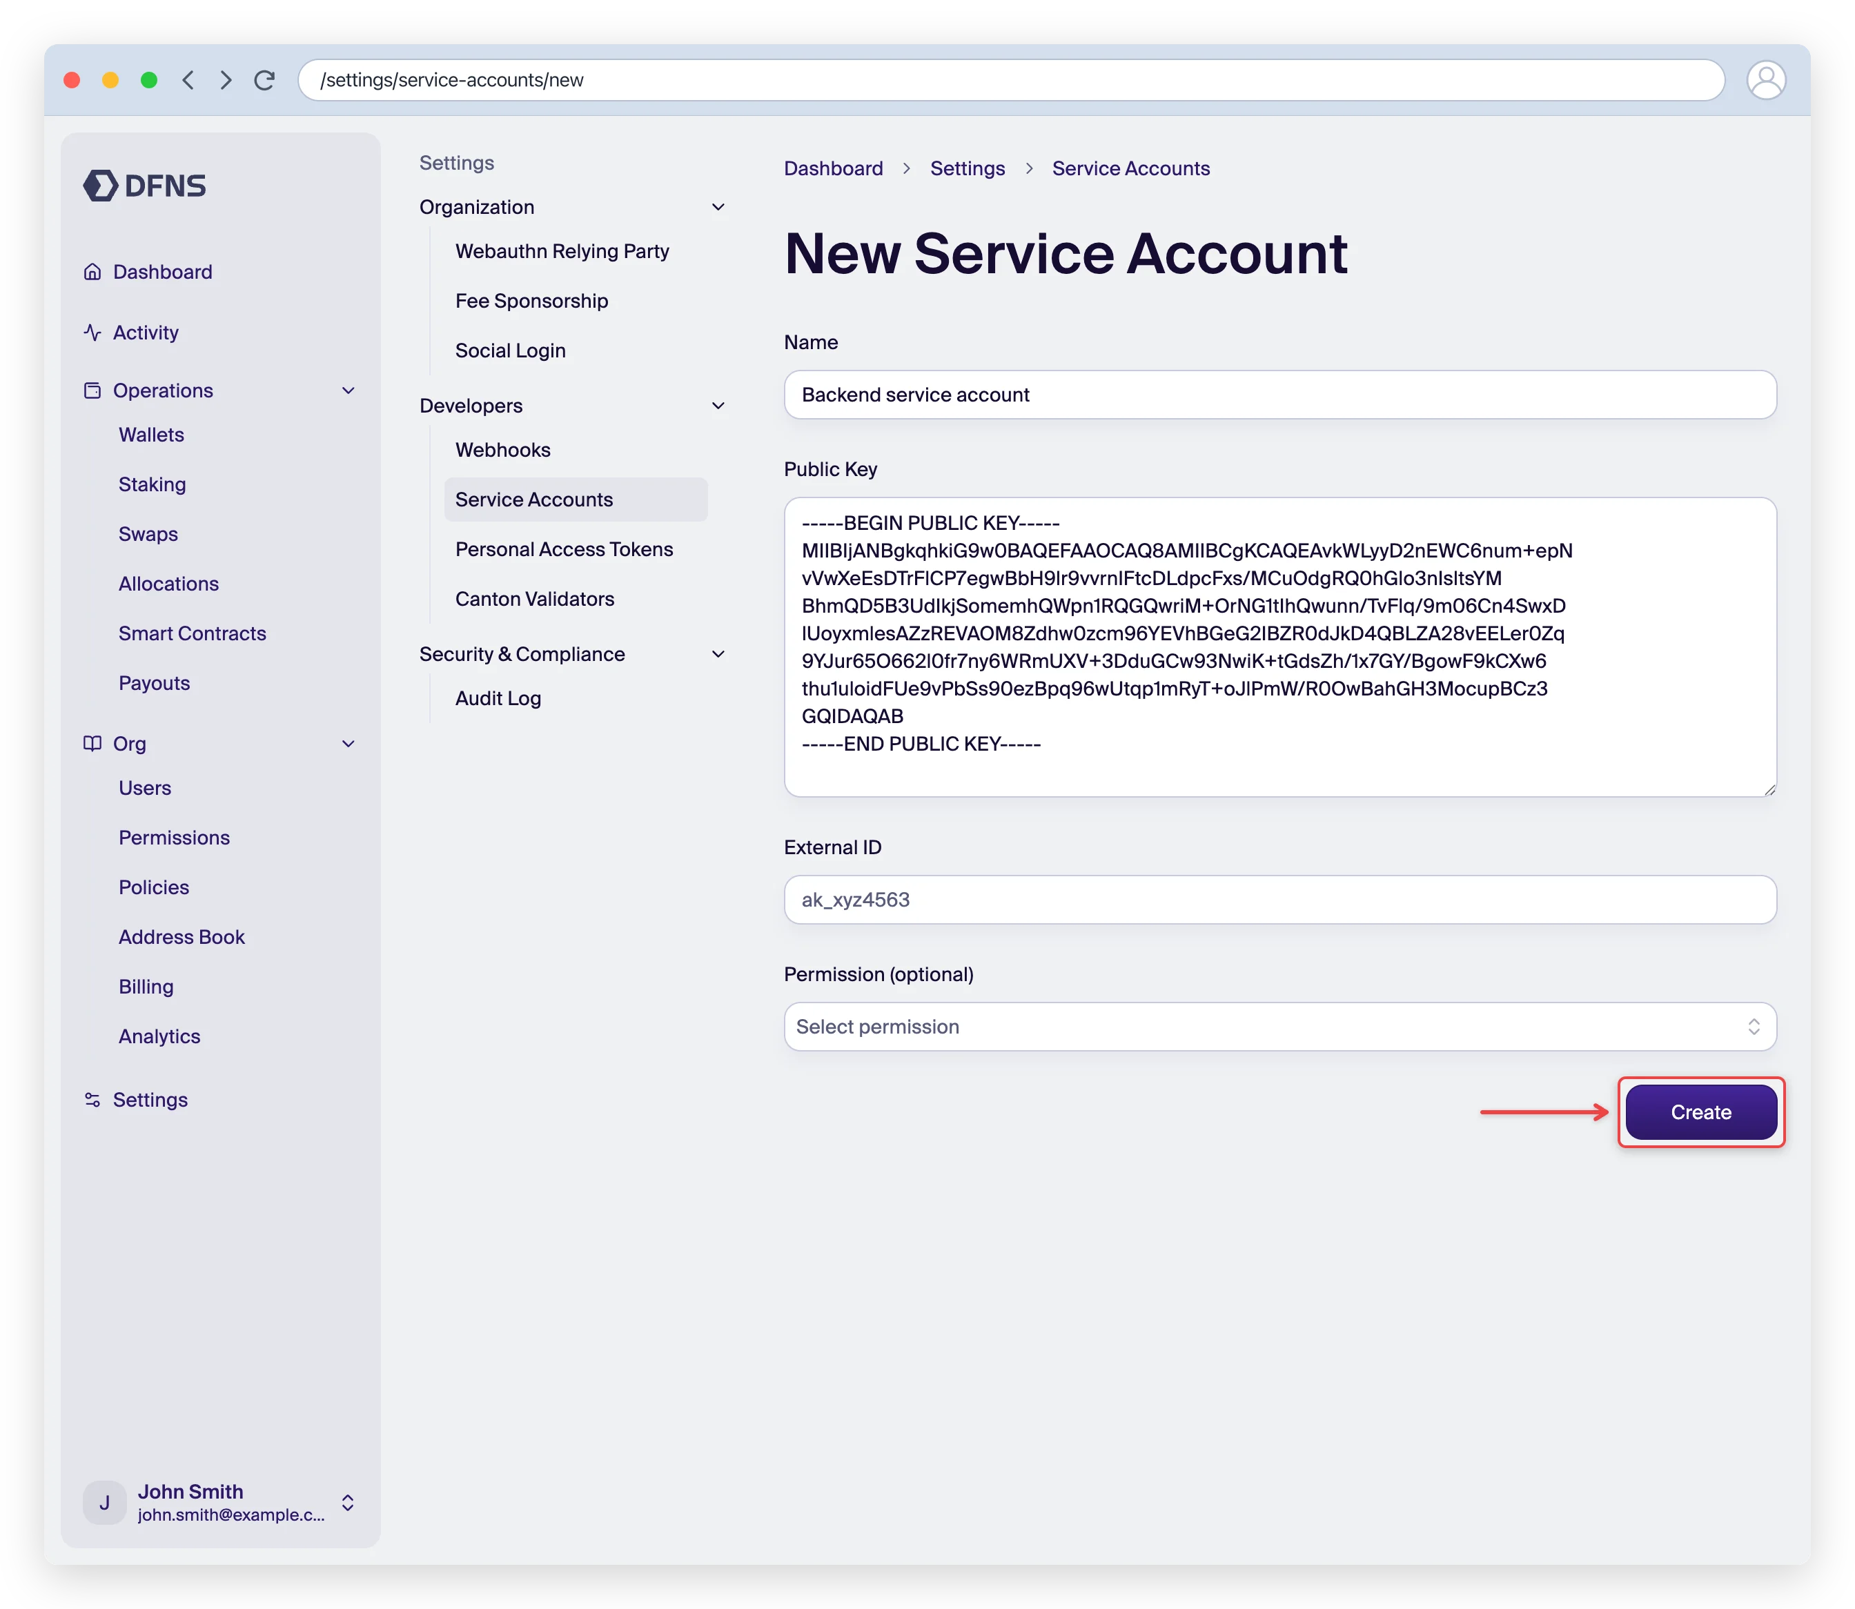The width and height of the screenshot is (1855, 1609).
Task: Click the 'New Service Account' heading
Action: (1066, 253)
